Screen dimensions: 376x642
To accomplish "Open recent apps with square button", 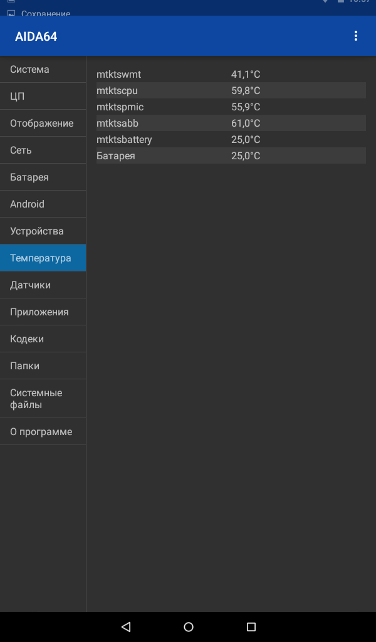I will click(251, 626).
